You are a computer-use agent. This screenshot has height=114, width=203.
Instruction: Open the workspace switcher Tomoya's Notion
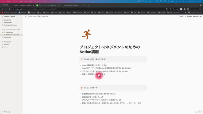(x=10, y=16)
